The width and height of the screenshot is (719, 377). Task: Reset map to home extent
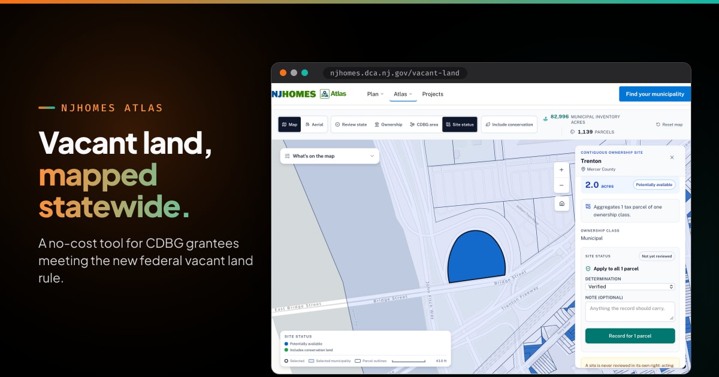(x=561, y=204)
